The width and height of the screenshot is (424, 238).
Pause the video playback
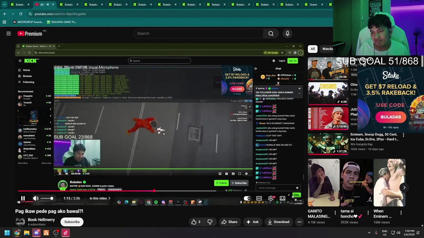tap(23, 198)
